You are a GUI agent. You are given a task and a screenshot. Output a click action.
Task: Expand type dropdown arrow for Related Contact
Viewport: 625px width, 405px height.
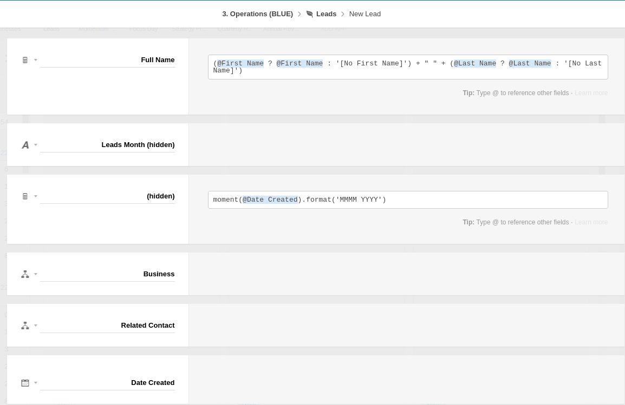pos(36,326)
